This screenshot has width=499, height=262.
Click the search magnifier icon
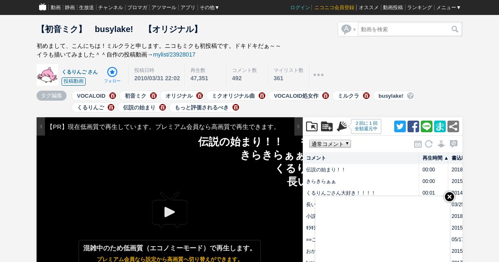click(x=455, y=29)
